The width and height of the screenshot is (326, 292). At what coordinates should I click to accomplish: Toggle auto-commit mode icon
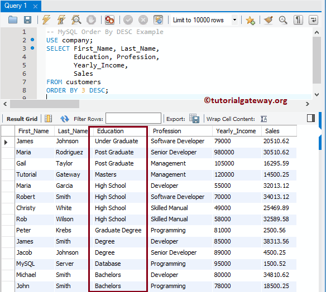[x=158, y=20]
